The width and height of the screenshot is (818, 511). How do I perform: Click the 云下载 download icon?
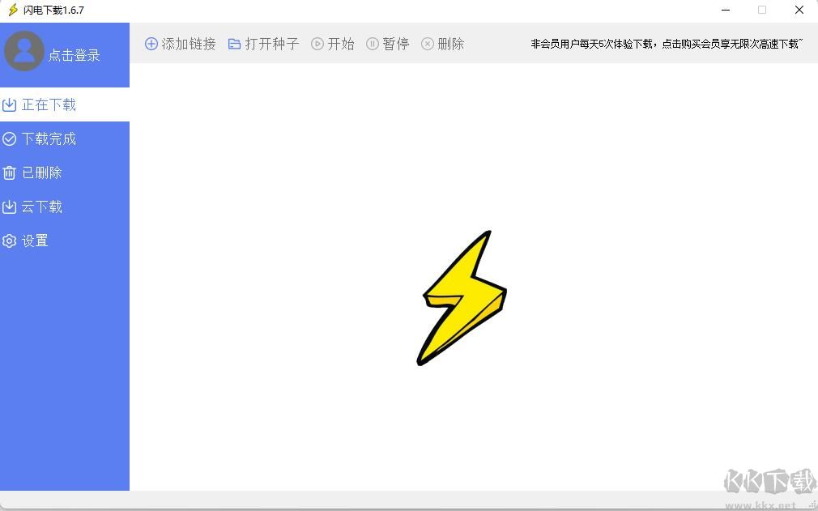pyautogui.click(x=10, y=207)
